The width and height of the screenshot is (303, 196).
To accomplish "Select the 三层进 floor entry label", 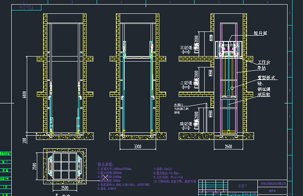I will (x=186, y=48).
